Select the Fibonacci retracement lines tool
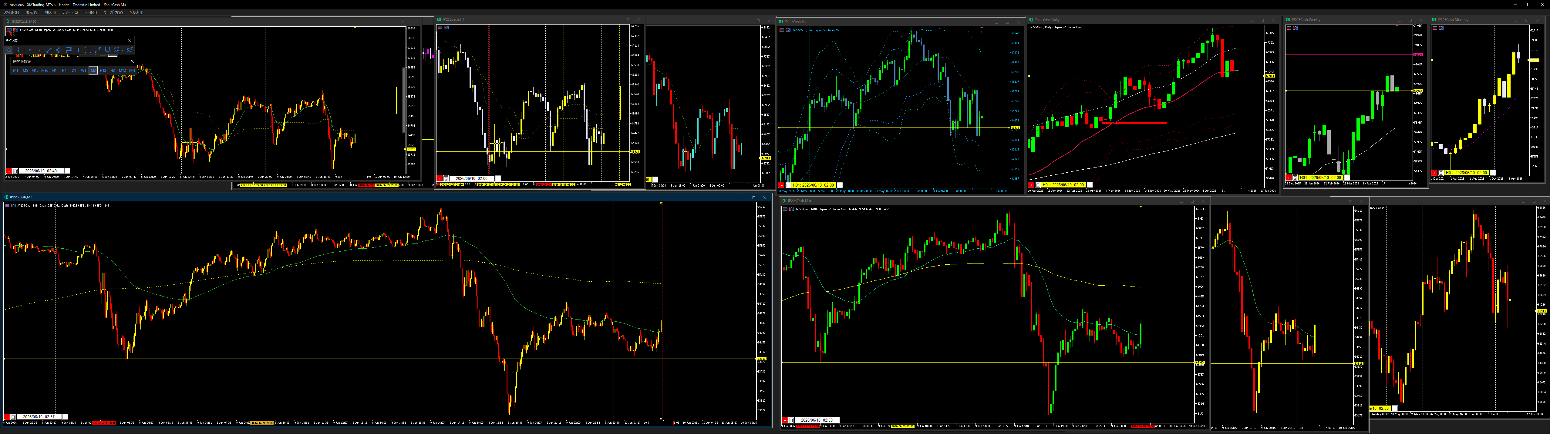Image resolution: width=1550 pixels, height=434 pixels. click(69, 50)
